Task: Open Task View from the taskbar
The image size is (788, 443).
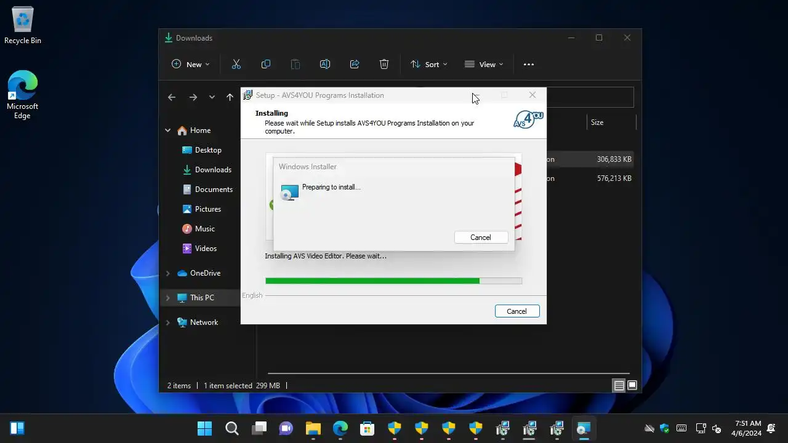Action: [x=259, y=428]
